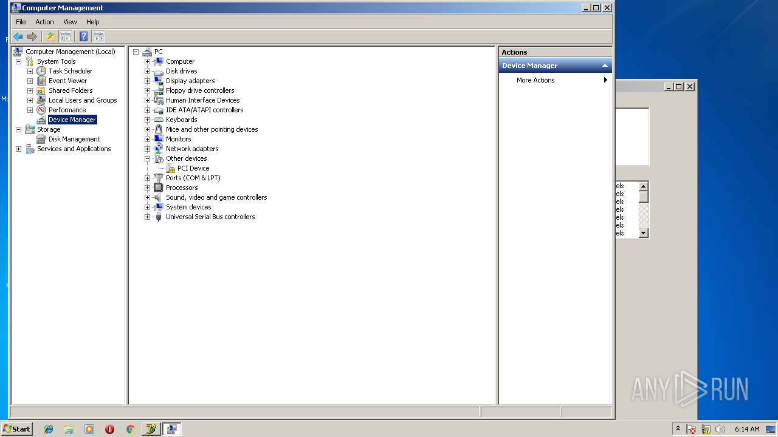The width and height of the screenshot is (778, 437).
Task: Click the volume speaker tray icon
Action: 720,429
